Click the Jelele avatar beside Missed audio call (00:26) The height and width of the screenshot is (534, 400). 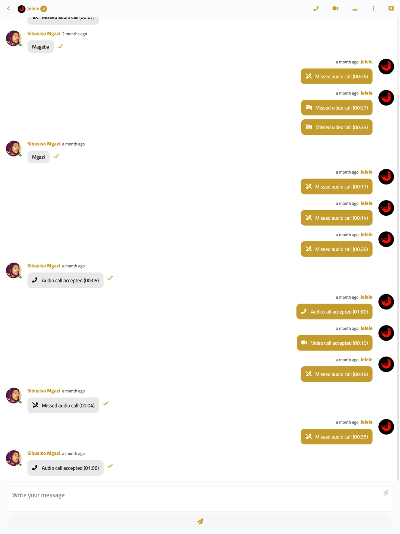(x=386, y=66)
